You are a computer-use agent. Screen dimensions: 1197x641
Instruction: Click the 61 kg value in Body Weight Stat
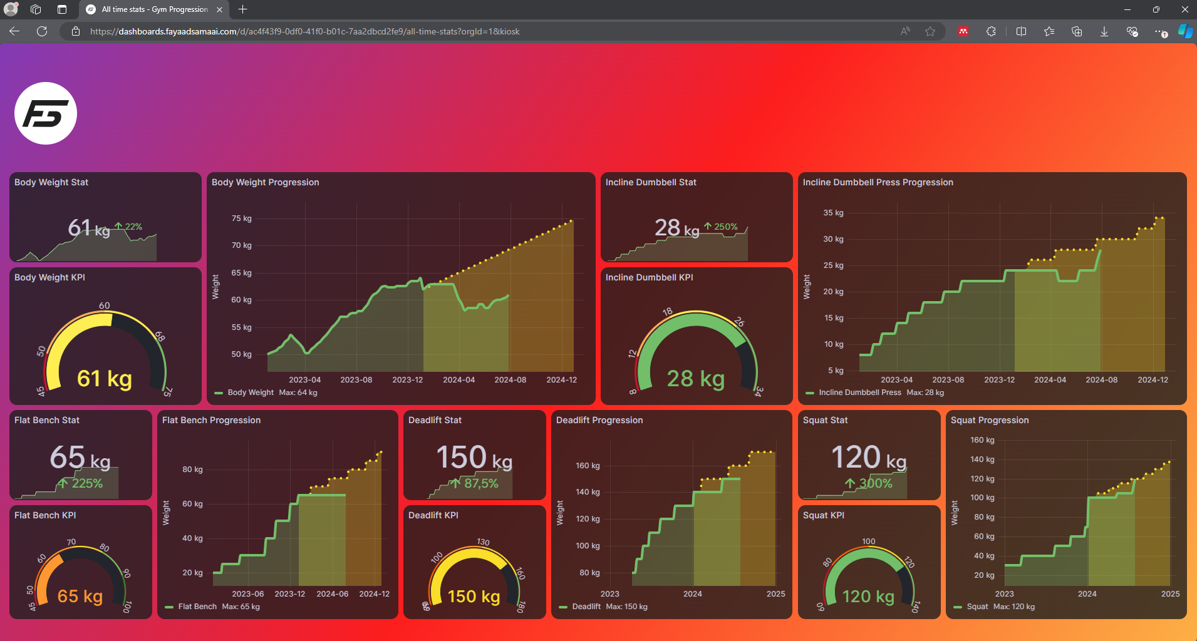(89, 228)
